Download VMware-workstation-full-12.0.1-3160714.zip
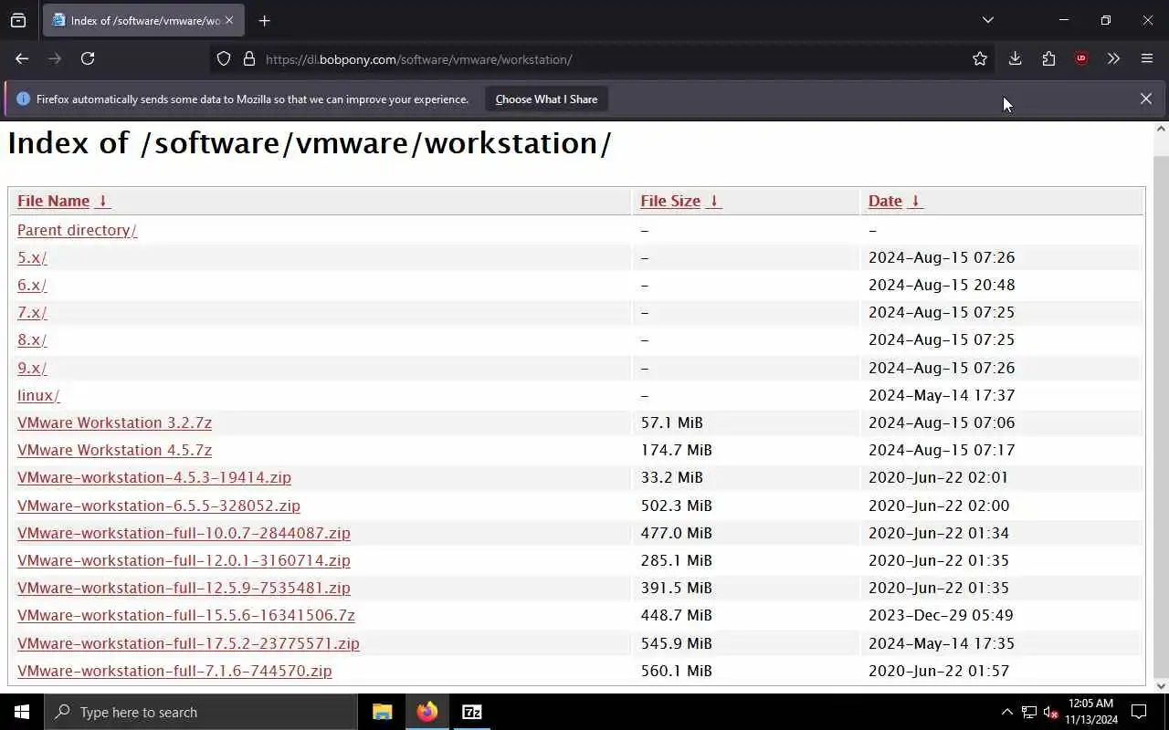1169x730 pixels. point(184,560)
